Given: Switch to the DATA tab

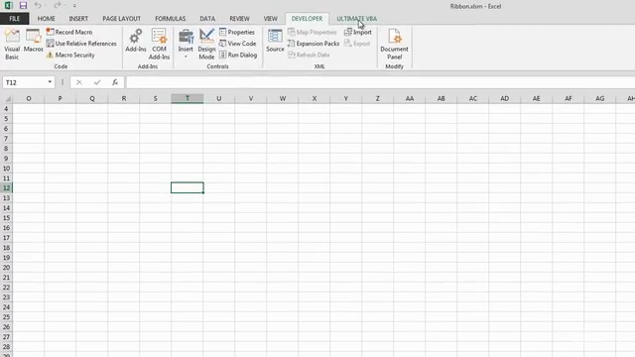Looking at the screenshot, I should click(207, 19).
